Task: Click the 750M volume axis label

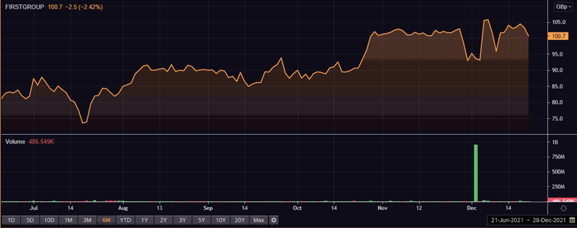Action: pyautogui.click(x=559, y=157)
